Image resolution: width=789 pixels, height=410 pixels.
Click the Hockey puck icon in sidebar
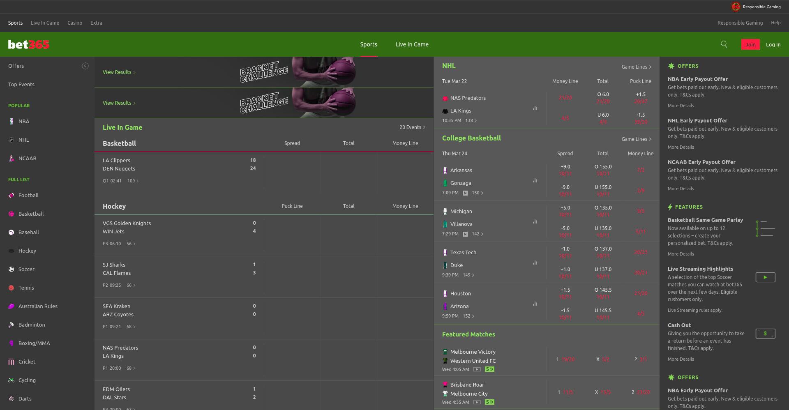[x=12, y=251]
